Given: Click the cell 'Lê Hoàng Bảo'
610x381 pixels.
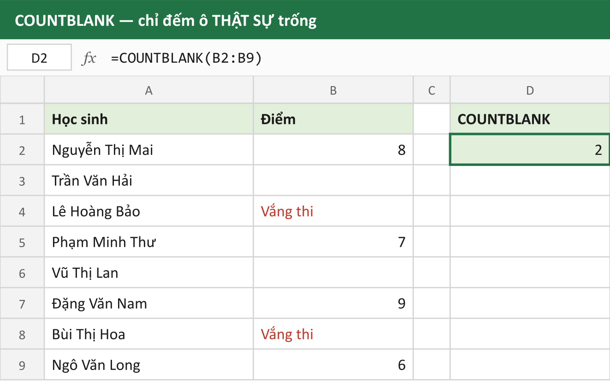Looking at the screenshot, I should click(x=149, y=211).
